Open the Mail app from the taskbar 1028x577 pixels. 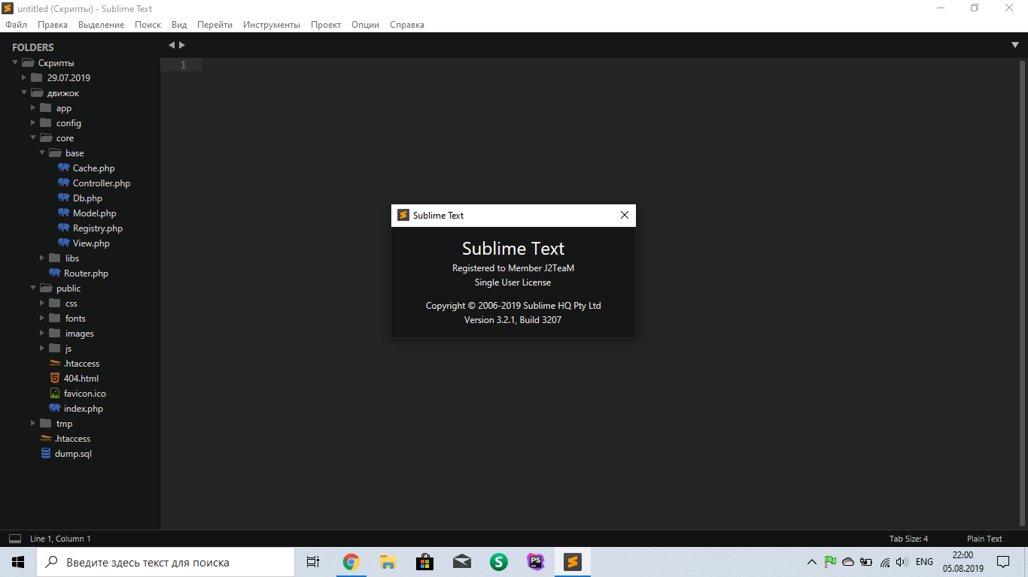coord(461,562)
